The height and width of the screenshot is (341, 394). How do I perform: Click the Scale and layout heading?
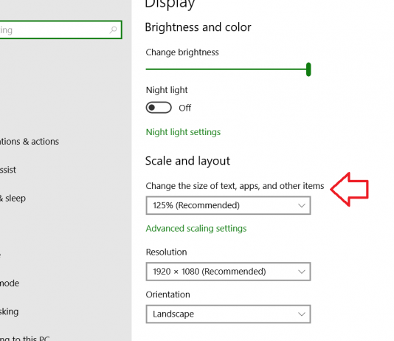coord(187,161)
